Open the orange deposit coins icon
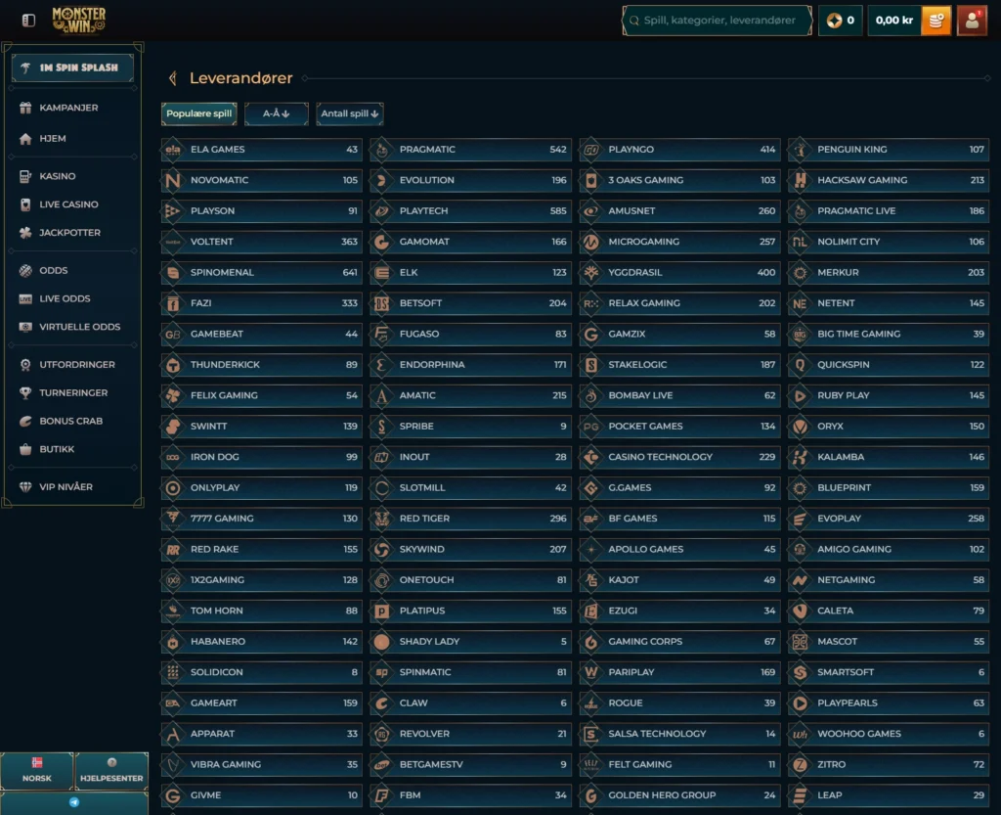1001x815 pixels. [x=936, y=21]
